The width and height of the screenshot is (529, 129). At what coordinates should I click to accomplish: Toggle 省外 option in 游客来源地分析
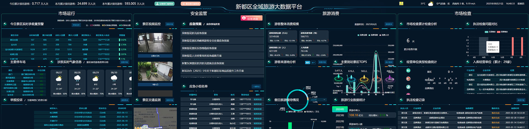coord(313,62)
